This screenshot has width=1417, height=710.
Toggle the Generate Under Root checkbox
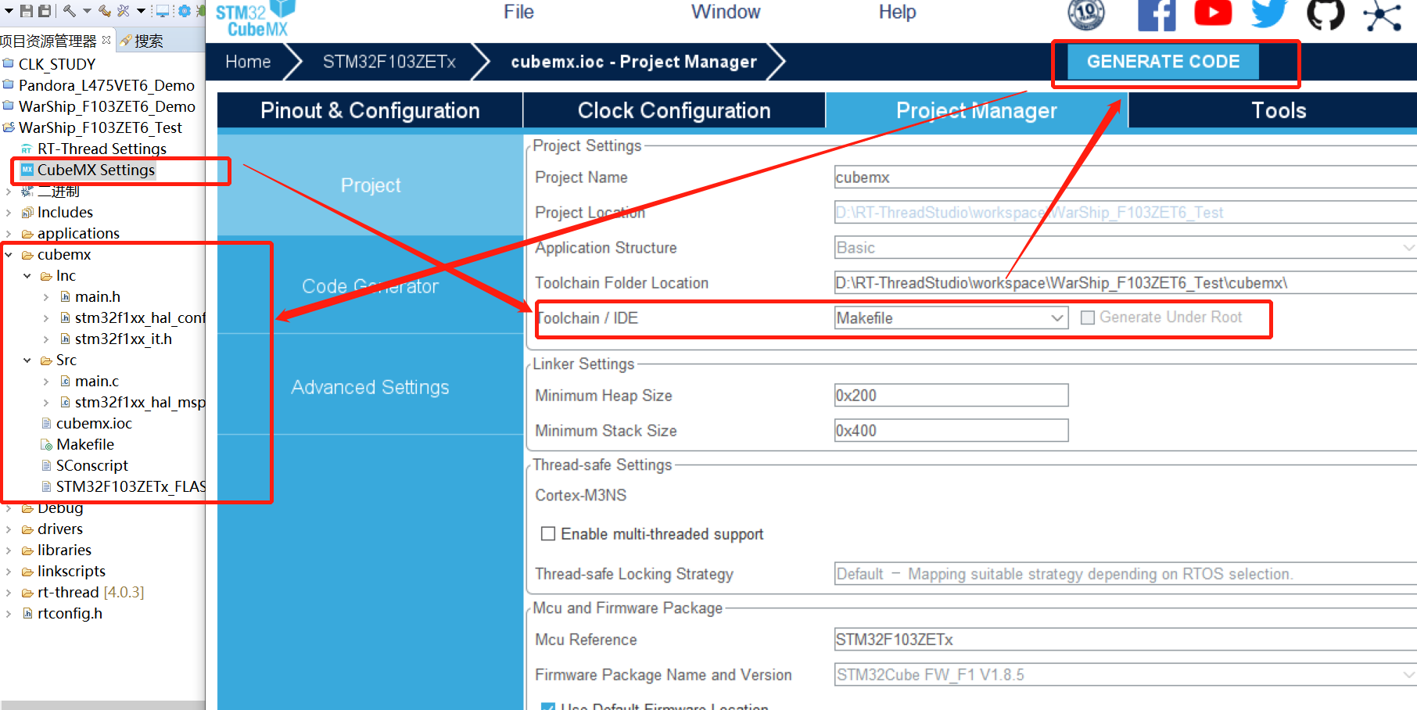click(x=1087, y=317)
